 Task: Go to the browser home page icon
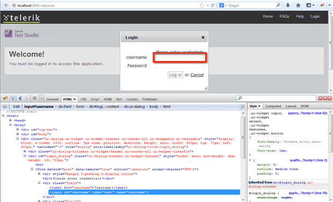[x=298, y=5]
